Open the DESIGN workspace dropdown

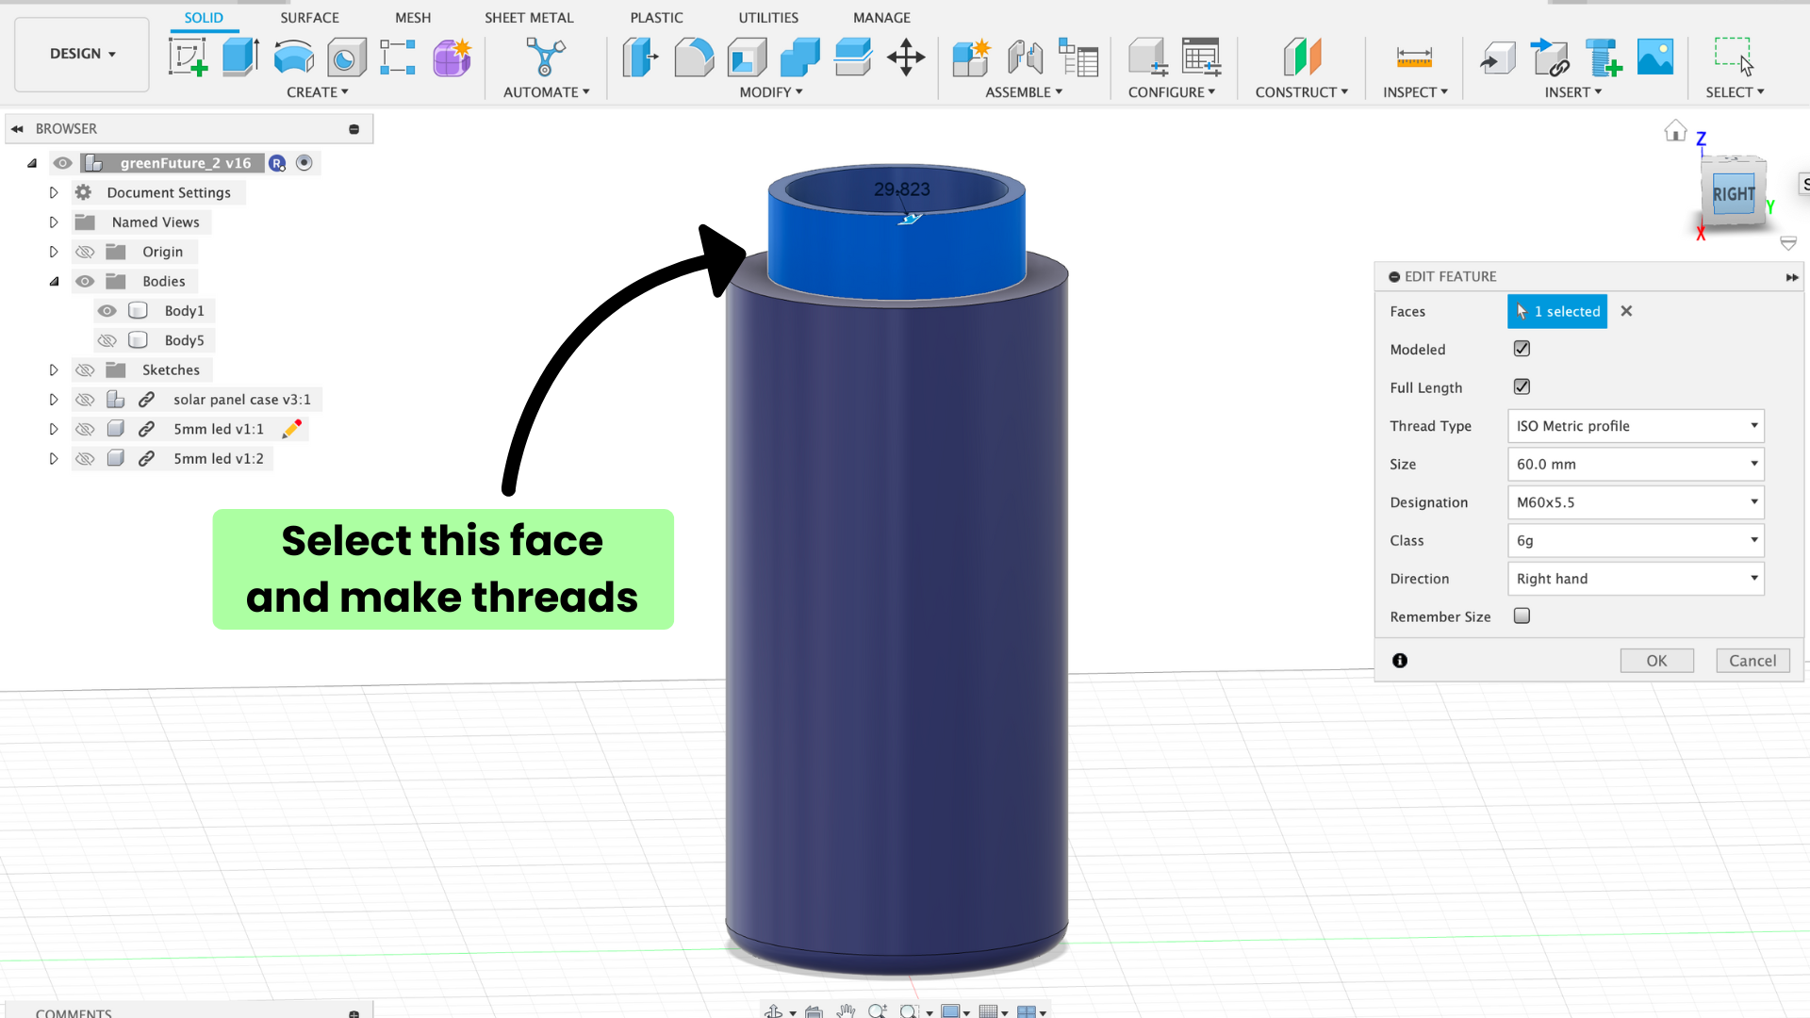82,54
